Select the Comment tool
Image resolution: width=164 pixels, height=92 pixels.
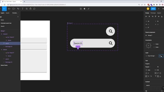(x=34, y=9)
